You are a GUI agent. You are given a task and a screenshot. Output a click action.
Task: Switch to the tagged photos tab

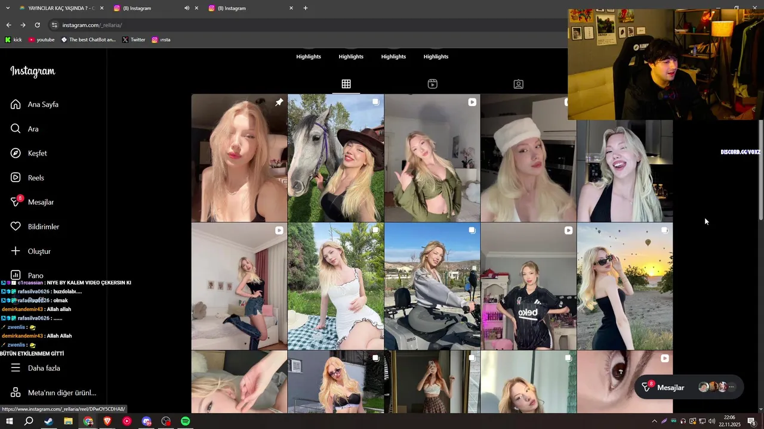[519, 84]
